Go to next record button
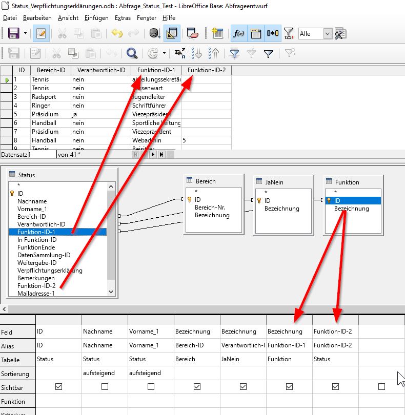The width and height of the screenshot is (405, 415). [x=153, y=154]
